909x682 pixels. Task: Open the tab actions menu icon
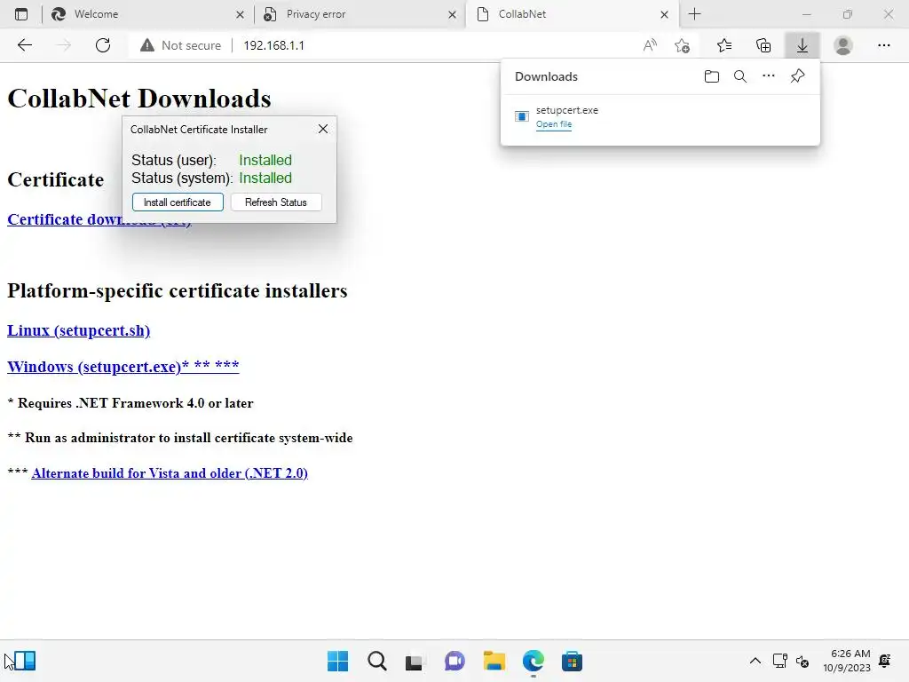pyautogui.click(x=21, y=14)
